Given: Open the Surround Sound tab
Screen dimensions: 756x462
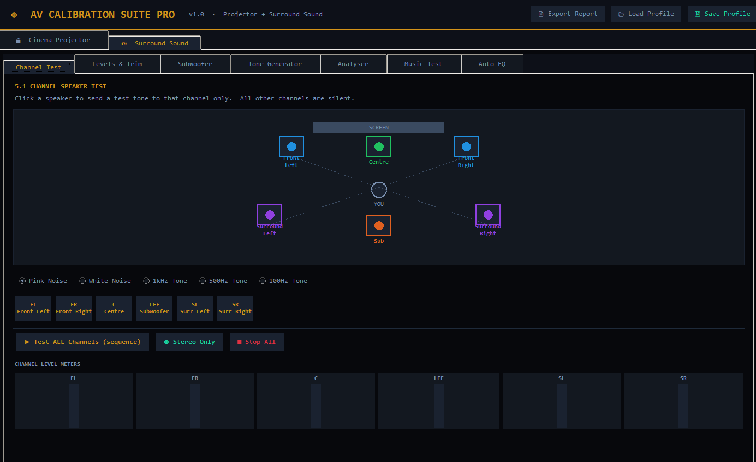Looking at the screenshot, I should [x=155, y=43].
